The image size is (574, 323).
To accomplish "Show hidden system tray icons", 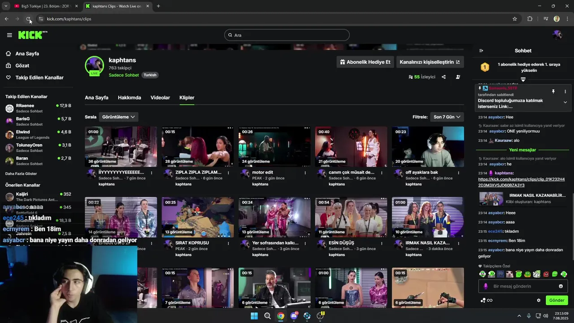I will [519, 316].
